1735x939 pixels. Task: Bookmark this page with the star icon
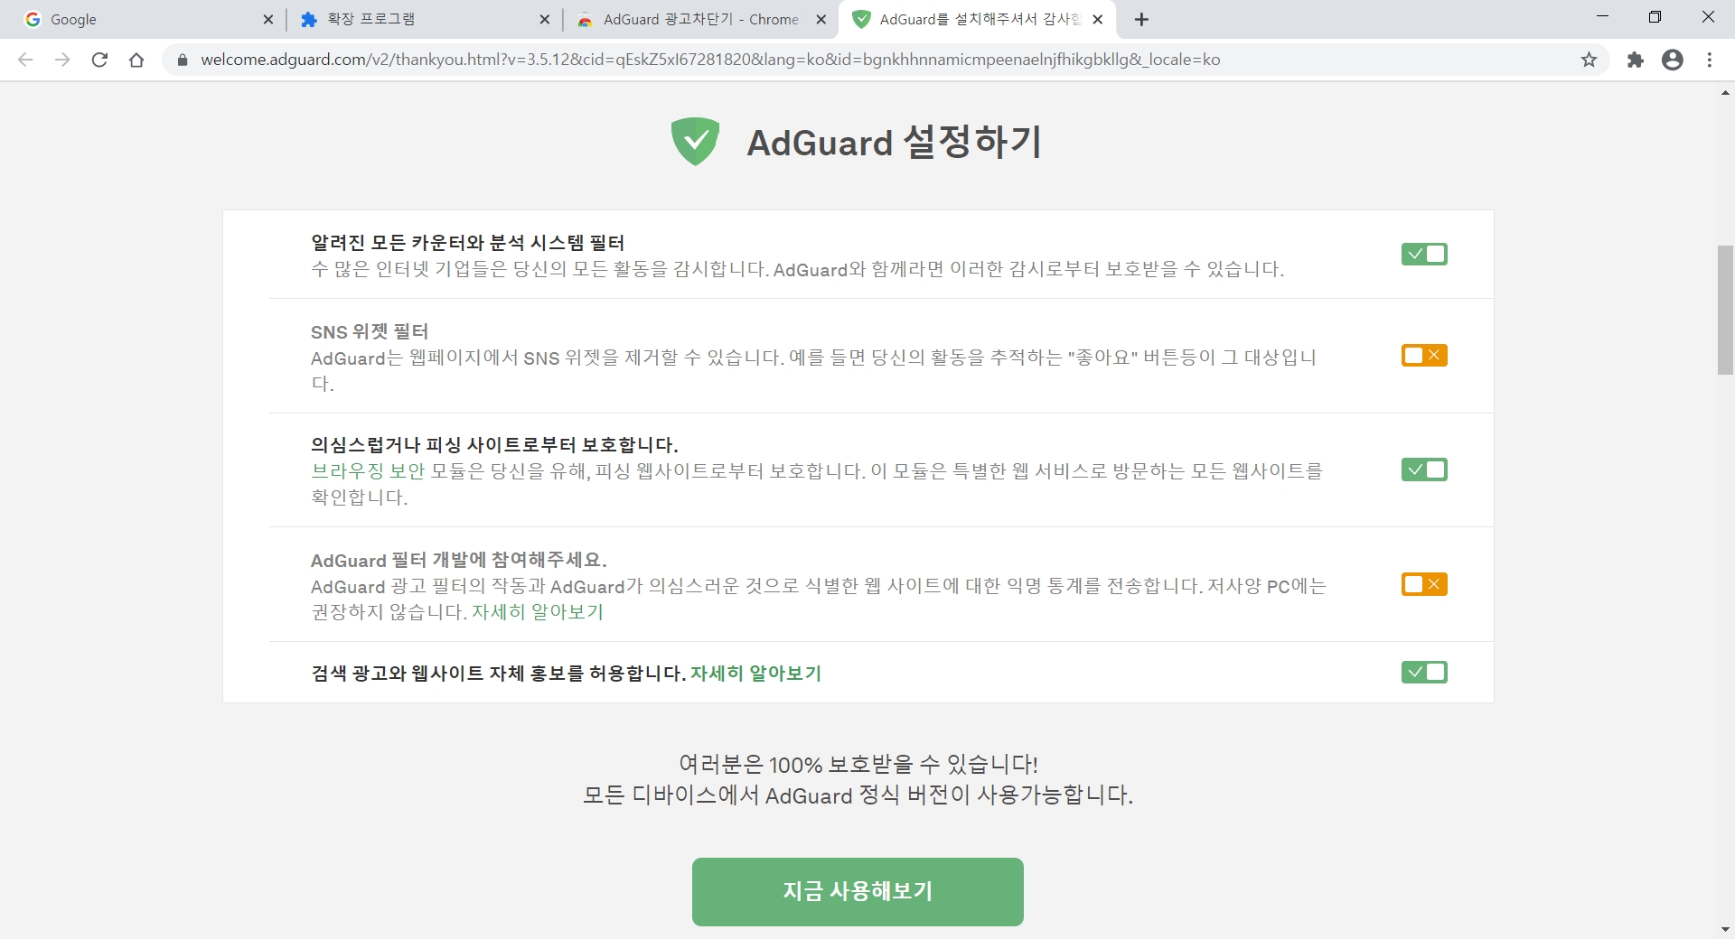[1589, 60]
